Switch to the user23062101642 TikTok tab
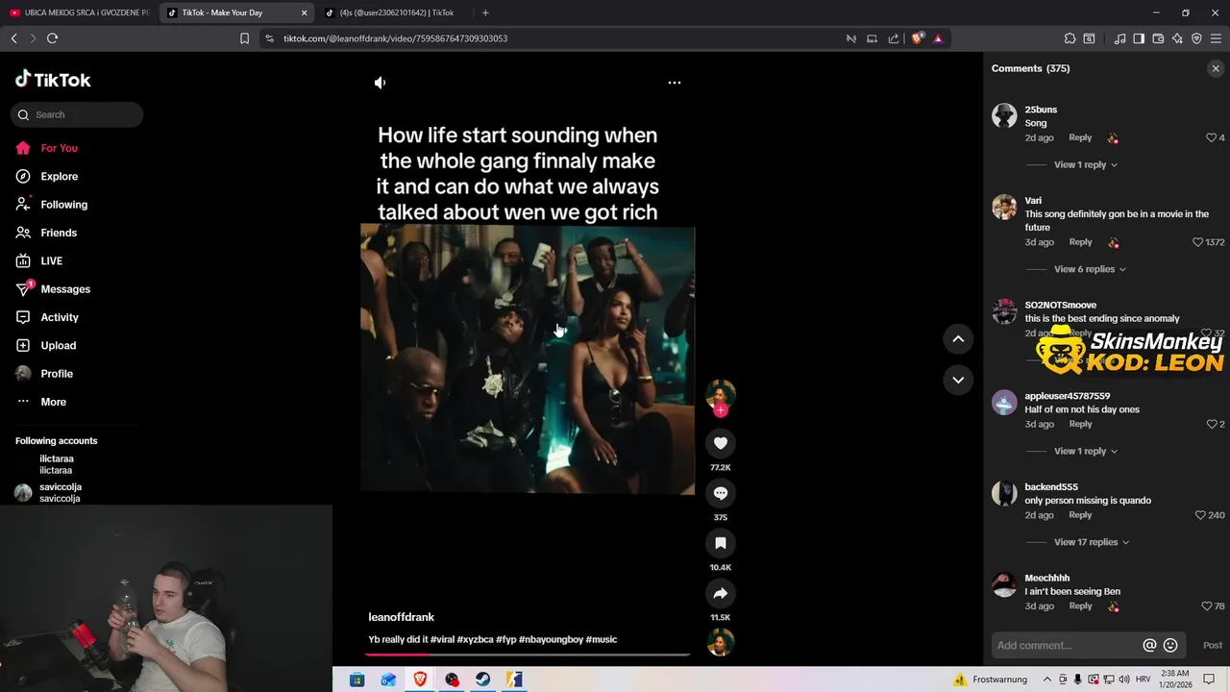Screen dimensions: 1230x692 pyautogui.click(x=394, y=12)
